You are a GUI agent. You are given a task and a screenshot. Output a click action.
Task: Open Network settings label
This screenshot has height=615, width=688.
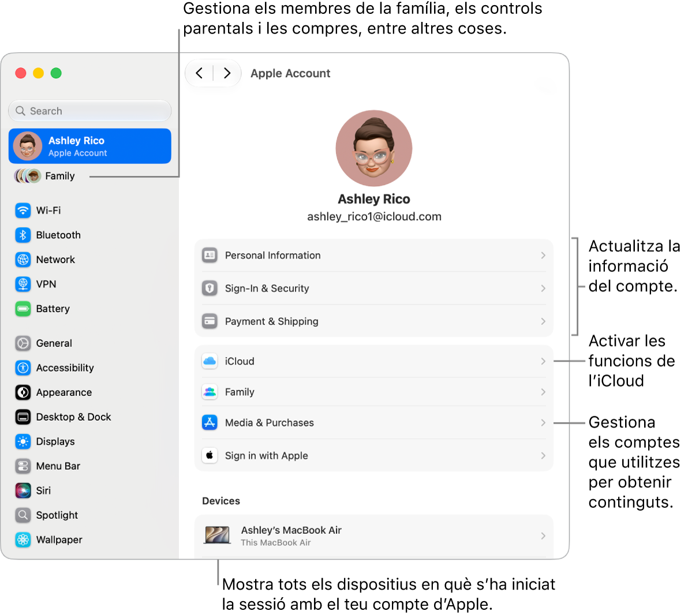pos(55,260)
